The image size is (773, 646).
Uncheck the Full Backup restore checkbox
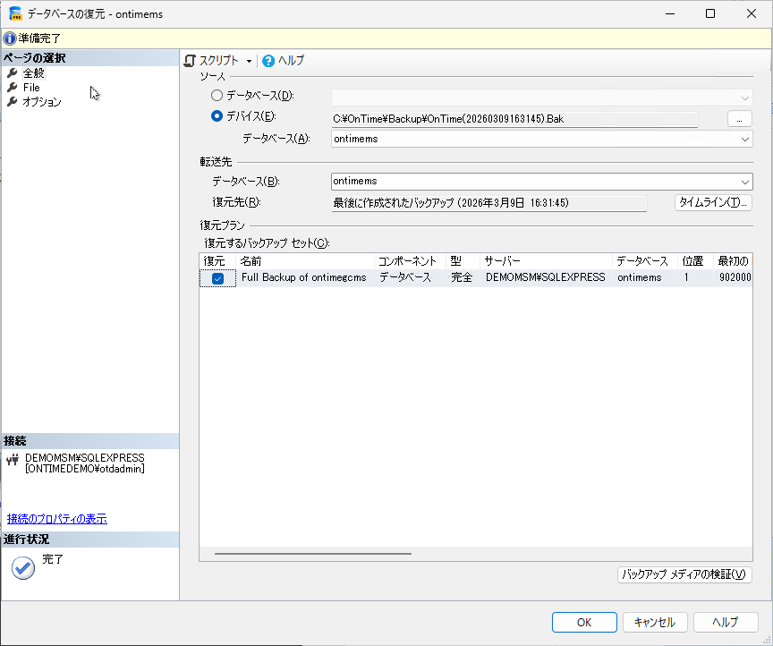(217, 278)
